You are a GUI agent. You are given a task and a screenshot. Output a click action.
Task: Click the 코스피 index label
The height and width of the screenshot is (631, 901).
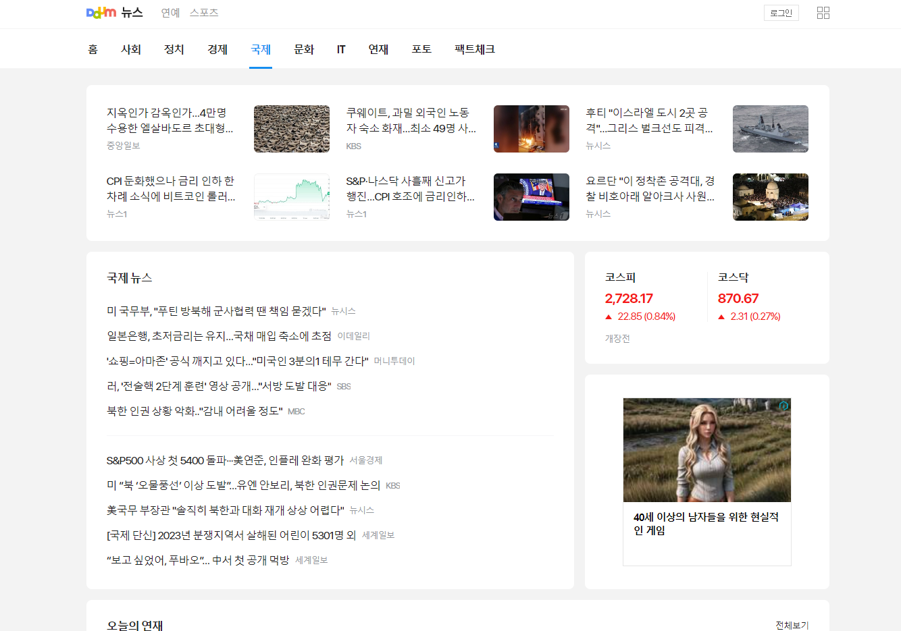click(620, 277)
